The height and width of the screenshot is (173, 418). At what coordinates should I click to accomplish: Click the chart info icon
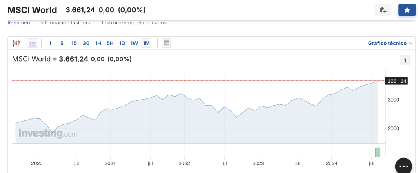[405, 60]
